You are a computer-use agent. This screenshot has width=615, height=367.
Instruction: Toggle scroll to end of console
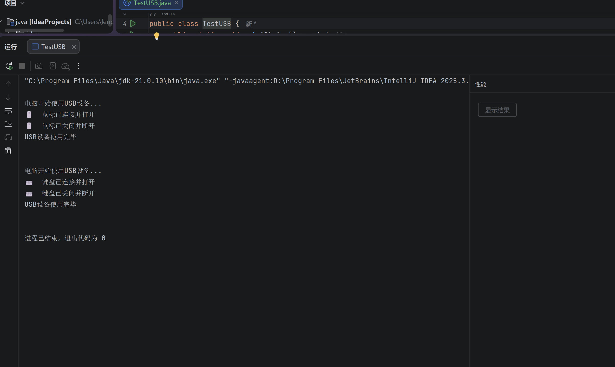click(8, 124)
